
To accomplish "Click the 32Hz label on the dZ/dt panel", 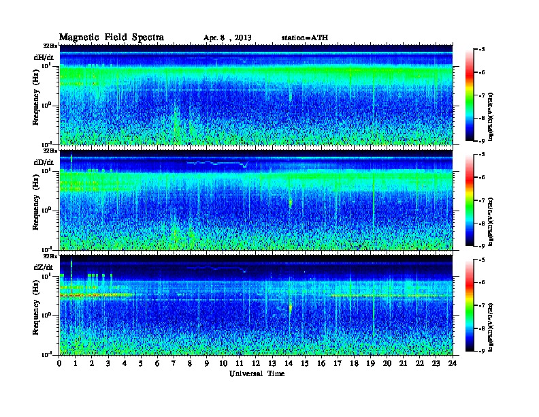I will (x=50, y=256).
